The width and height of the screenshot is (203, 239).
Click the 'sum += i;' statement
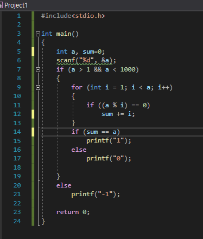[118, 114]
